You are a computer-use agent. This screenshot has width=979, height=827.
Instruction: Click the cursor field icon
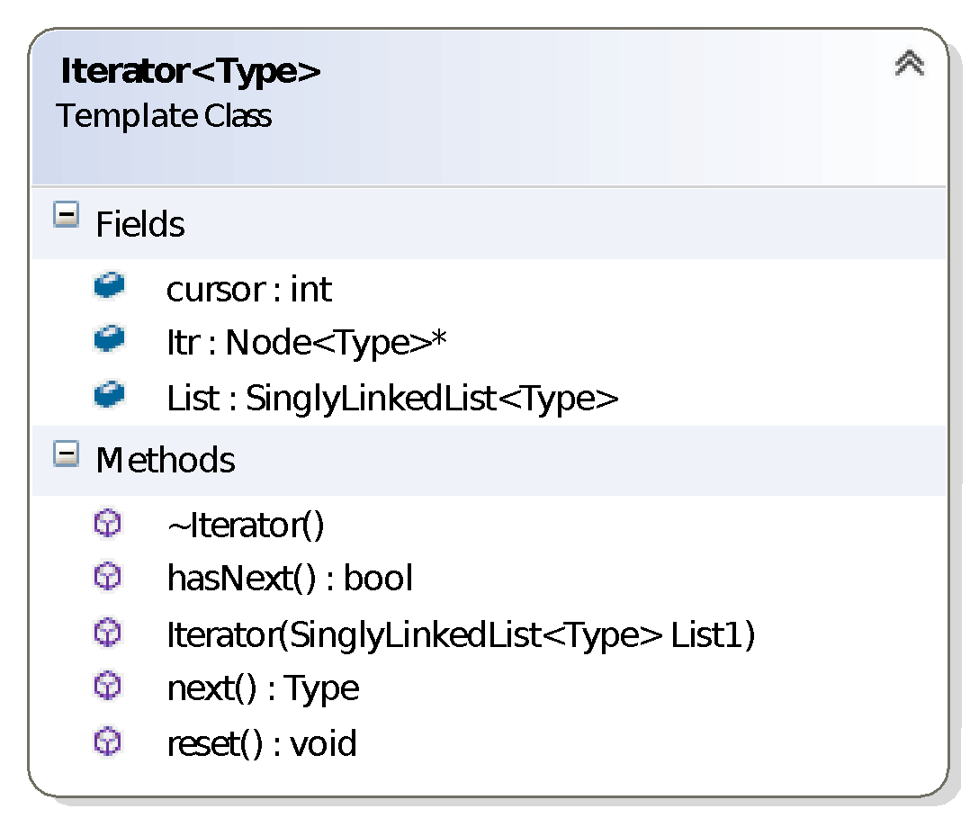109,287
